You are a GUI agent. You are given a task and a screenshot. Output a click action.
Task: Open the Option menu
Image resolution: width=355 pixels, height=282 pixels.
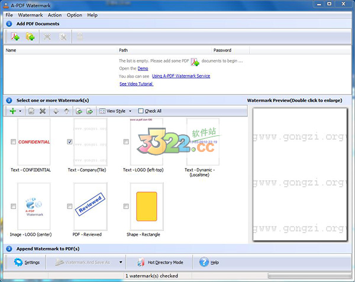click(75, 15)
